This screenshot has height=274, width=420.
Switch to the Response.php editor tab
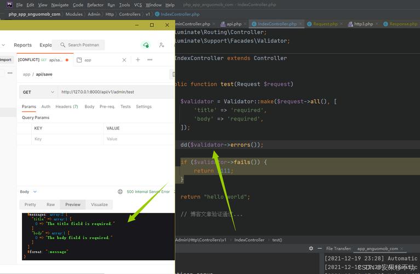[x=400, y=24]
